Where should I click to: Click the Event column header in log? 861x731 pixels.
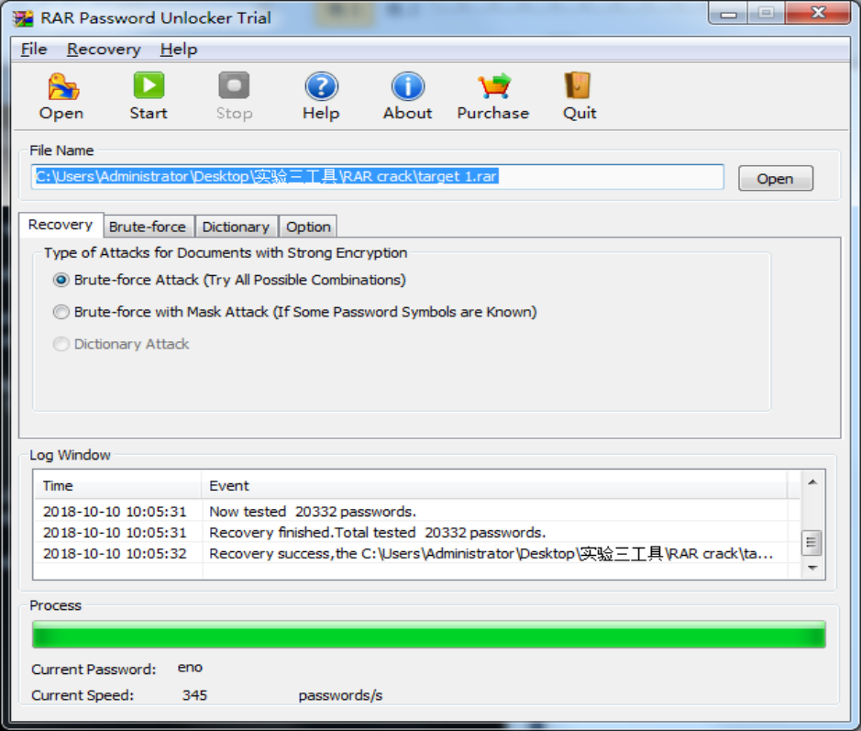(494, 485)
